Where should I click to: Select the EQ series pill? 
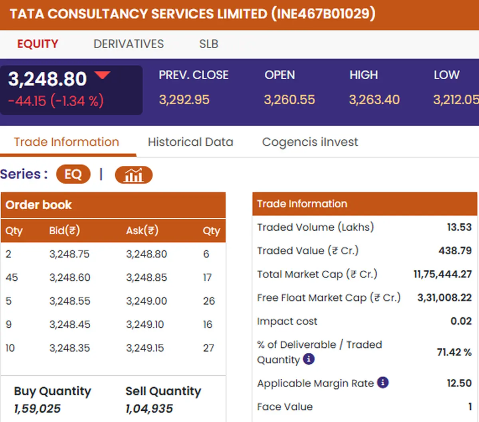[x=73, y=174]
